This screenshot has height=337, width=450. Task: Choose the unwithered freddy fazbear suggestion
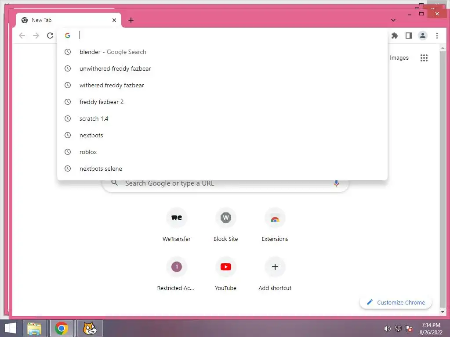coord(222,68)
